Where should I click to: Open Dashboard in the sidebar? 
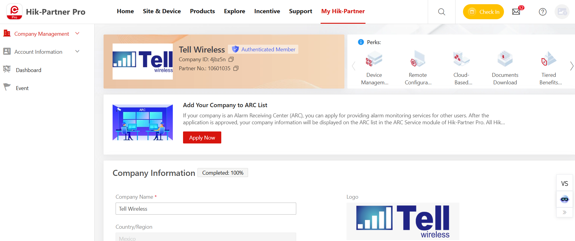click(x=29, y=70)
